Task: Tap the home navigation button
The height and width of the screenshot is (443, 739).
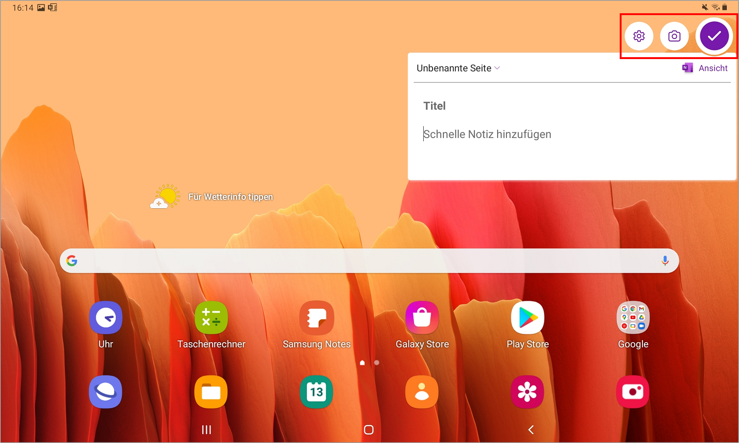Action: pos(369,430)
